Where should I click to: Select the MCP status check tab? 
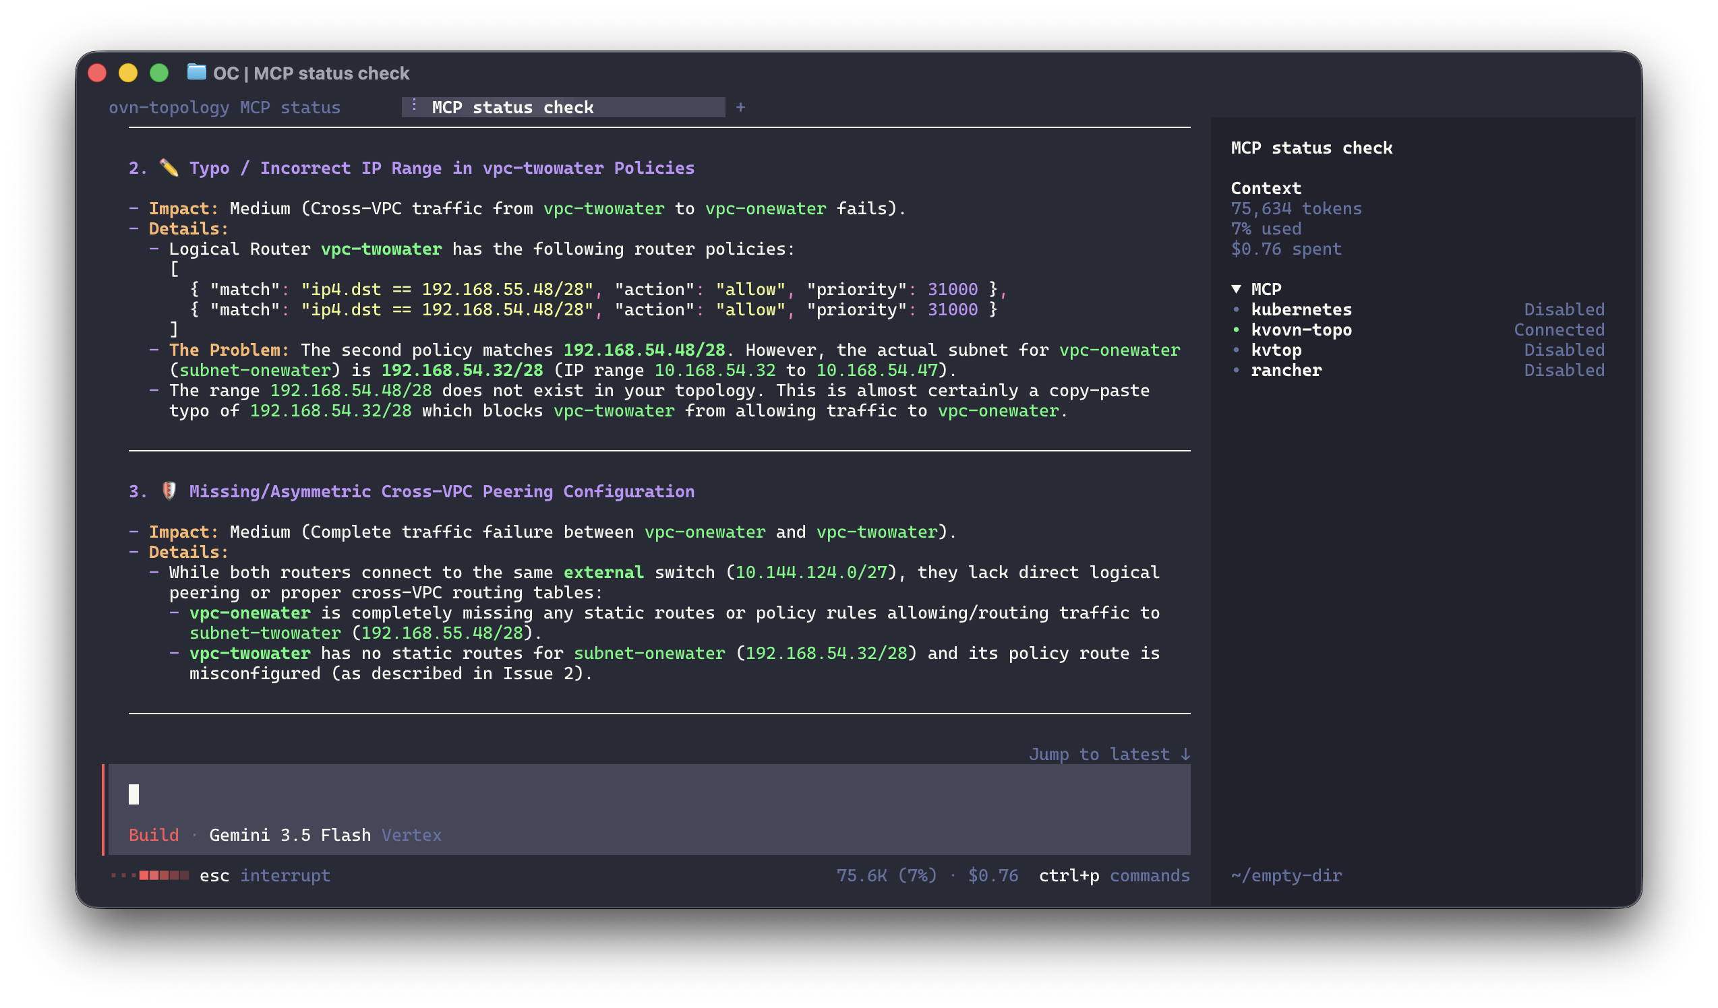[563, 108]
